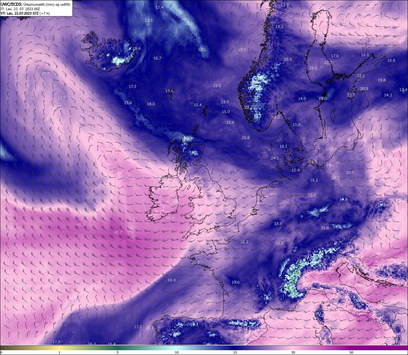Viewport: 408px width, 355px height.
Task: Click the 'VT: Lau. 22.07.2023 07Z (+7 h)' line
Action: 25,13
